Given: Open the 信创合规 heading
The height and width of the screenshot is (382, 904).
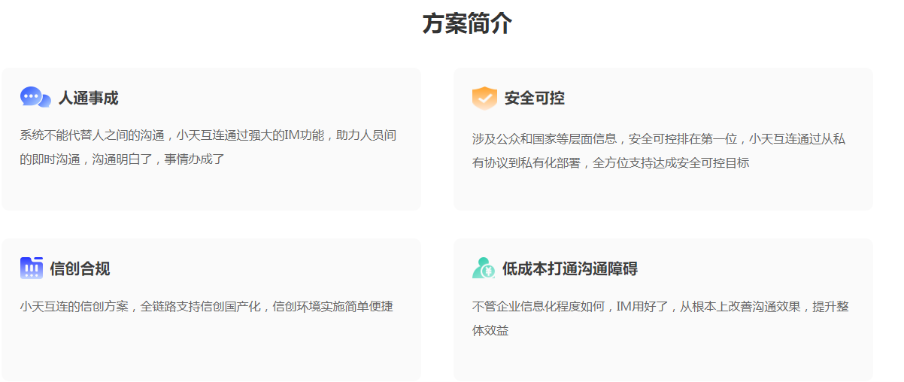Looking at the screenshot, I should pyautogui.click(x=80, y=269).
